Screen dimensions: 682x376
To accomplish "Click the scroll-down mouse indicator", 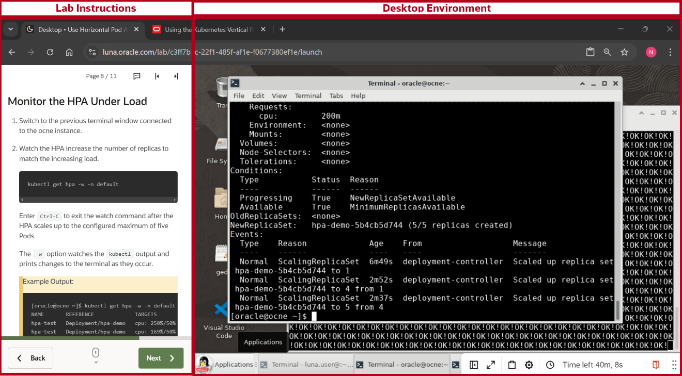I will [96, 355].
